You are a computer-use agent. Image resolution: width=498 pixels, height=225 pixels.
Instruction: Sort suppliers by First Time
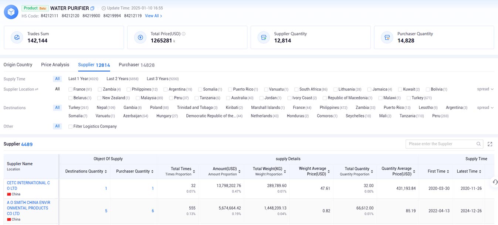click(448, 171)
